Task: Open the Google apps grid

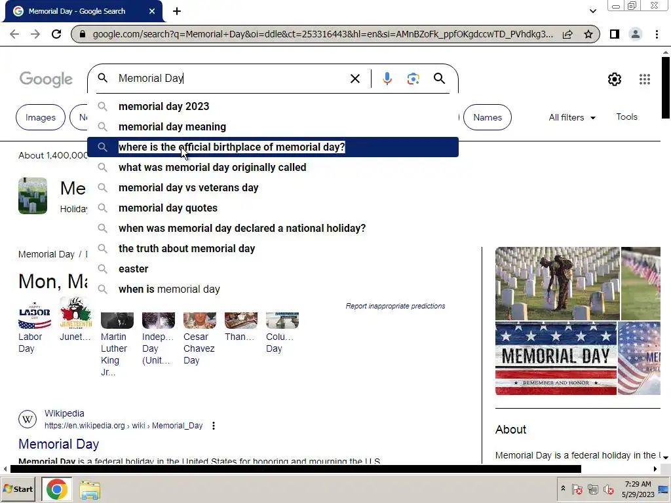Action: tap(645, 79)
